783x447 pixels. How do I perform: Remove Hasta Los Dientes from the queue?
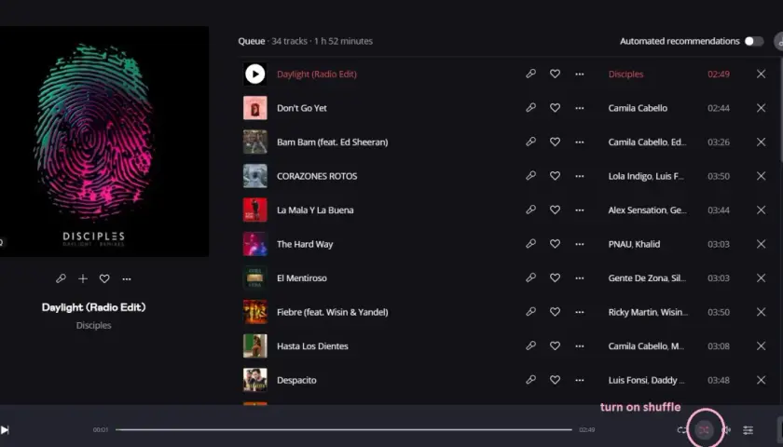pyautogui.click(x=761, y=345)
